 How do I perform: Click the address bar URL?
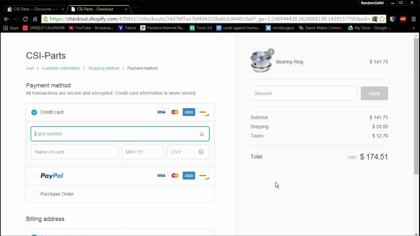pos(210,19)
